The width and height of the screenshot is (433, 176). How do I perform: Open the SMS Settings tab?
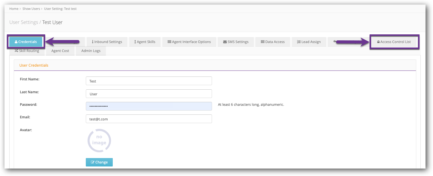pyautogui.click(x=236, y=42)
